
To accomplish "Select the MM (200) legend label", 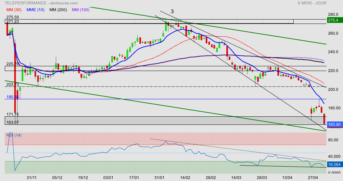I will [58, 10].
